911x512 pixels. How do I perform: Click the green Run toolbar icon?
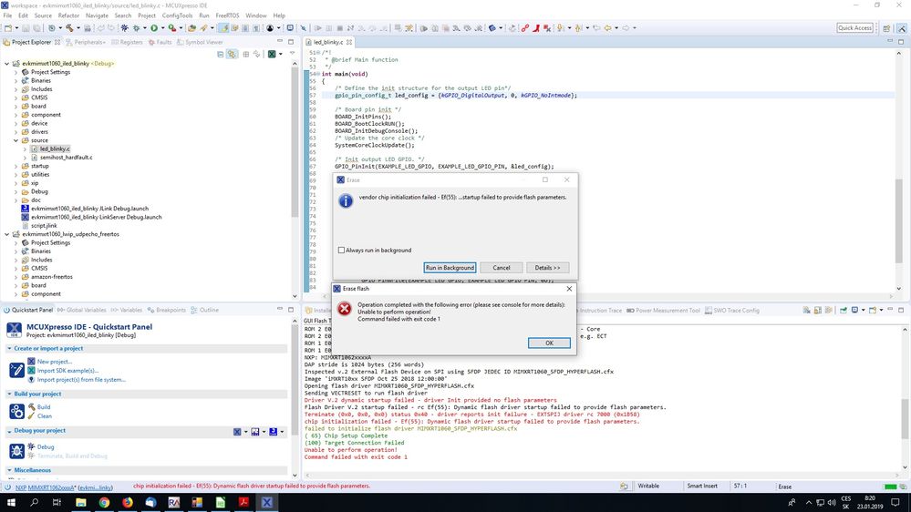(154, 28)
